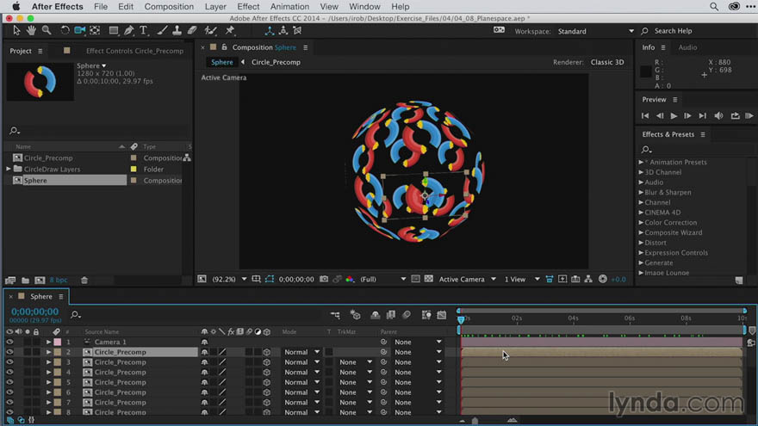
Task: Click the timeline current time indicator
Action: 461,319
